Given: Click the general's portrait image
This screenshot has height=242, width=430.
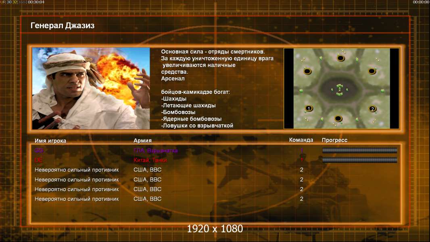Looking at the screenshot, I should (x=91, y=88).
